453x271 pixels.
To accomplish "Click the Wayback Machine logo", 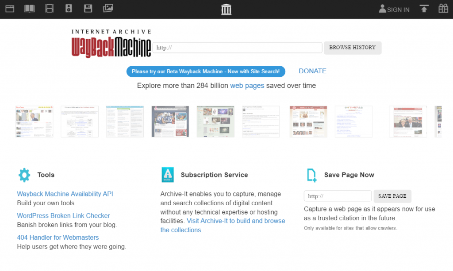I will coord(111,44).
